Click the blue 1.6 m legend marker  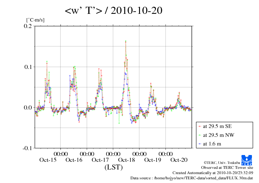pos(200,144)
